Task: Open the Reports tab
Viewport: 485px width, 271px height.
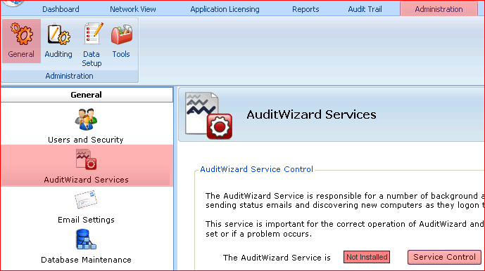Action: click(x=306, y=9)
